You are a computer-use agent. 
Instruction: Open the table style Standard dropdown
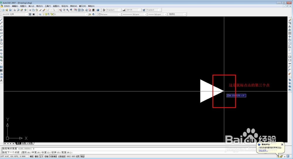pyautogui.click(x=160, y=10)
